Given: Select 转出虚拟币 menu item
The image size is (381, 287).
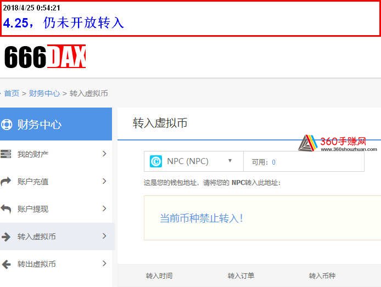Looking at the screenshot, I should 56,264.
